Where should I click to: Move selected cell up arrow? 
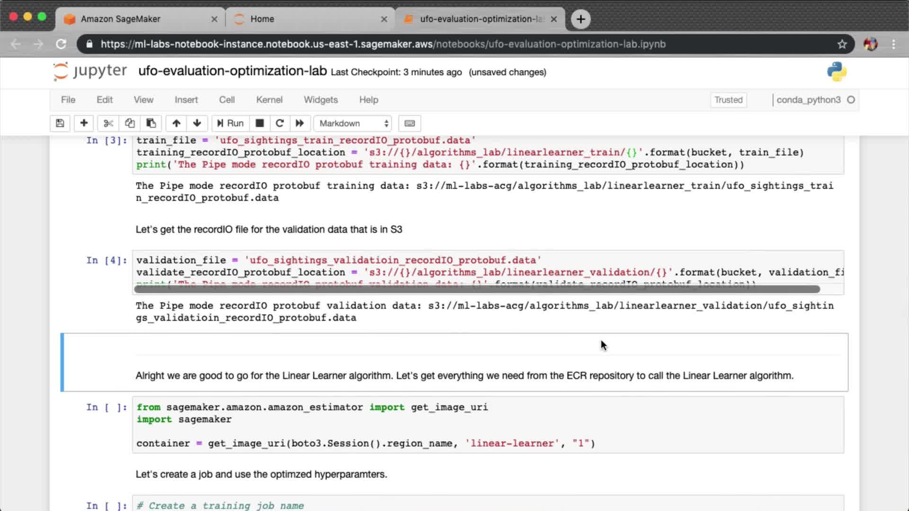pos(176,123)
